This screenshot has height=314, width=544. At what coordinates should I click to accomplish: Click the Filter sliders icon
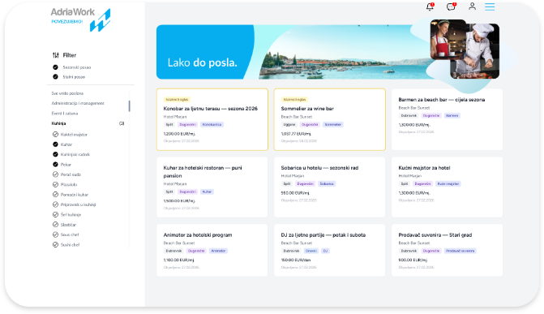click(x=55, y=55)
